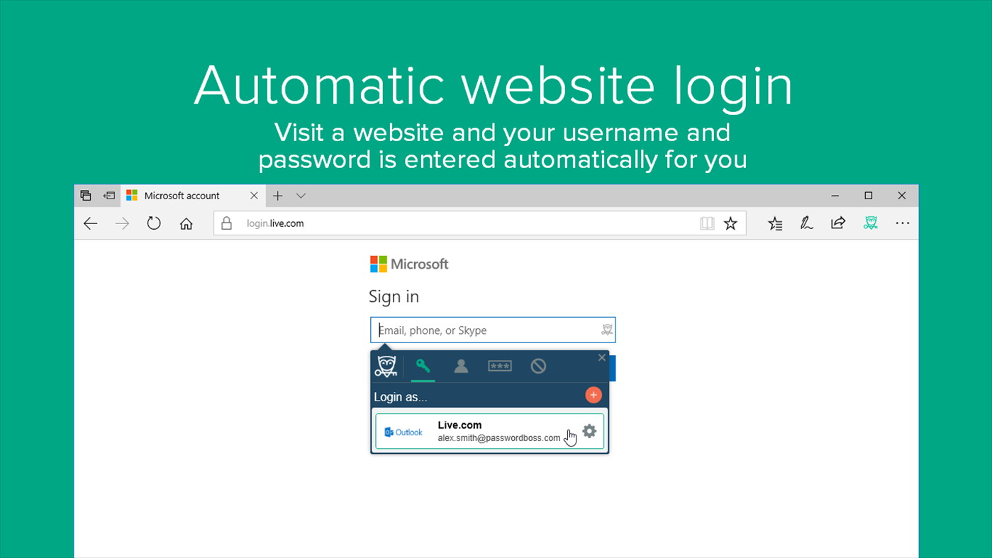Add page to favorites with star icon

[x=730, y=223]
